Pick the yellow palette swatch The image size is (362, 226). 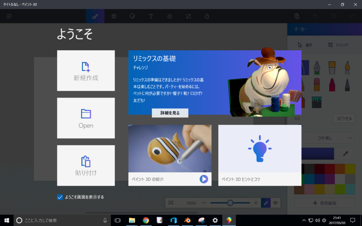pyautogui.click(x=350, y=169)
